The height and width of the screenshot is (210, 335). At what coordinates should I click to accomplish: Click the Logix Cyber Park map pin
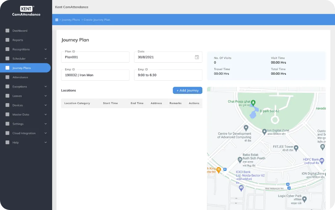(304, 199)
